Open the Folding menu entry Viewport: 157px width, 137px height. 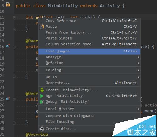(x=89, y=70)
